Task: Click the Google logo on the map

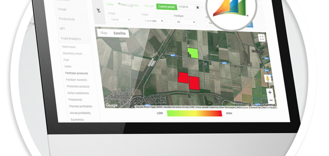Action: click(x=111, y=106)
